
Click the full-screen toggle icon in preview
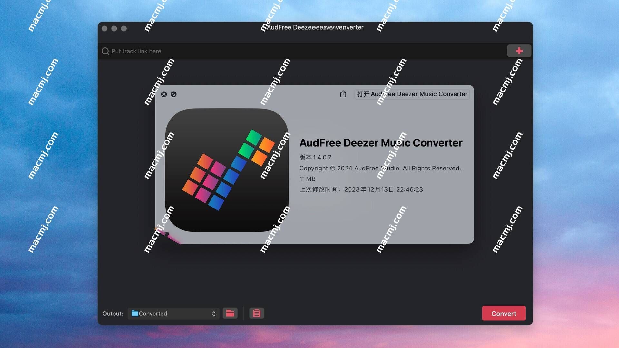(173, 94)
